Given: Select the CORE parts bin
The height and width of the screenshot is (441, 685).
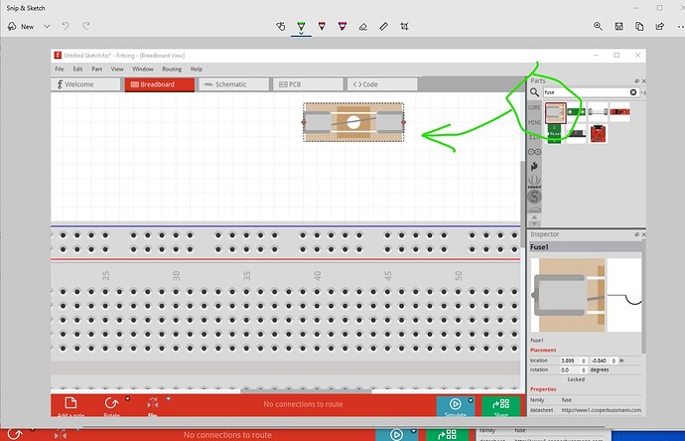Looking at the screenshot, I should tap(534, 106).
